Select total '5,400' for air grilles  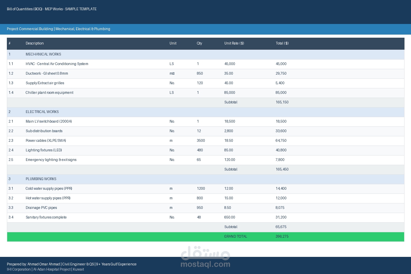pos(280,83)
